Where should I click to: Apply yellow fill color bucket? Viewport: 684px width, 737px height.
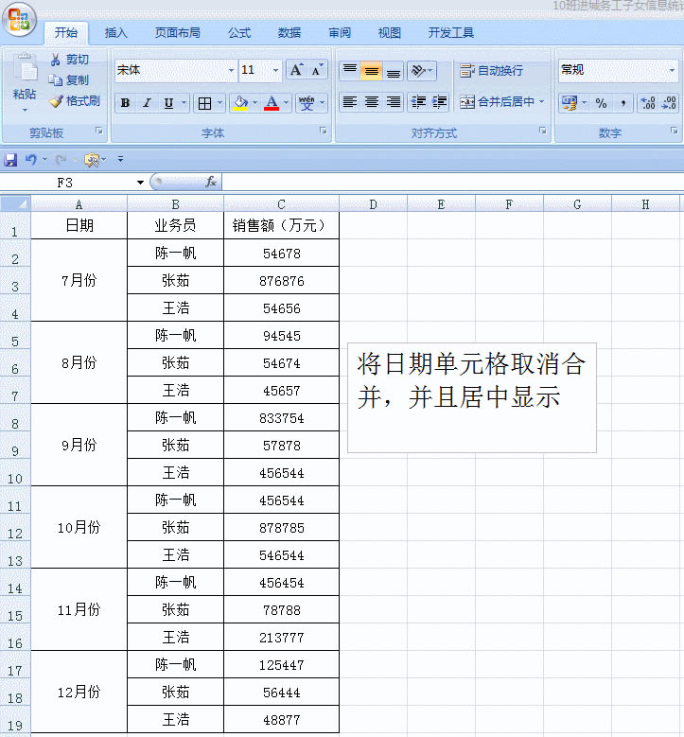tap(240, 103)
